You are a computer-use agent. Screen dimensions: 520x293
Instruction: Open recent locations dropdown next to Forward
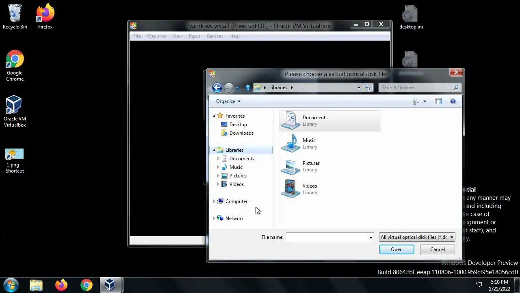pos(237,87)
